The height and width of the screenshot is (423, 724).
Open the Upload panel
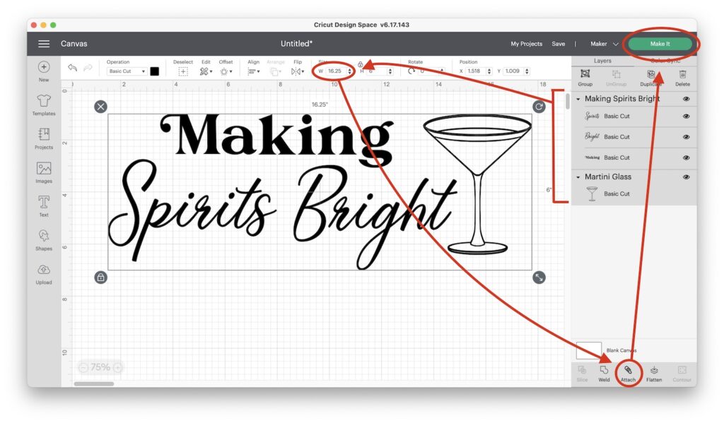[x=44, y=274]
